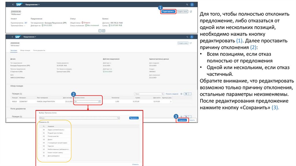The height and width of the screenshot is (166, 296).
Task: Click the back arrow in edit-mode SAP screen
Action: (12, 37)
